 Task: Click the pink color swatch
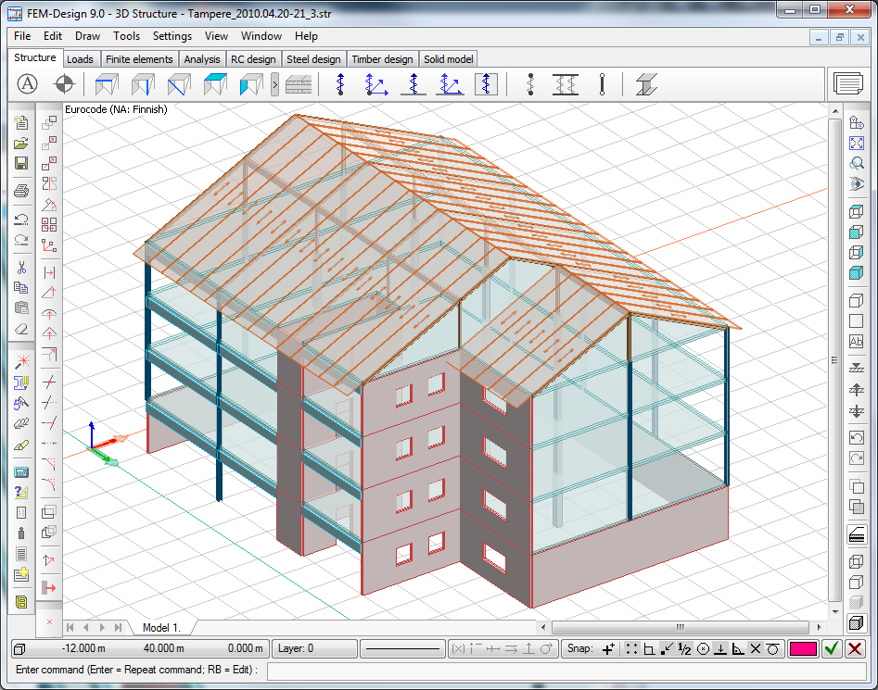[x=802, y=648]
